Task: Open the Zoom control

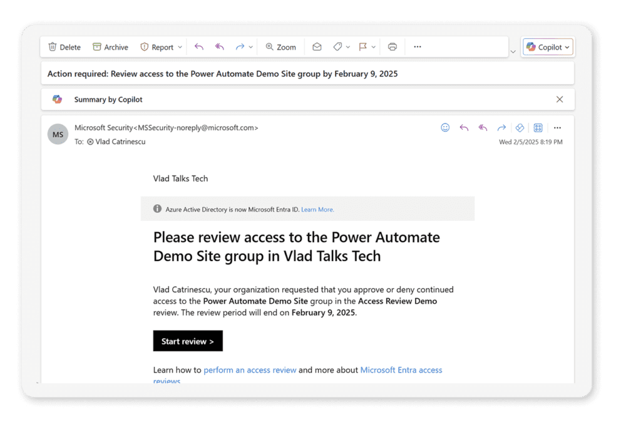Action: click(281, 47)
